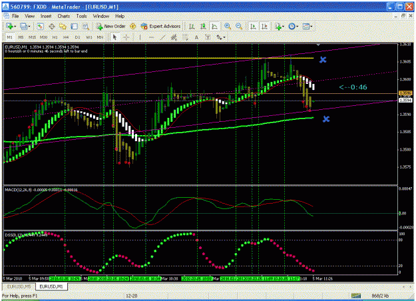This screenshot has height=301, width=416.
Task: Select the Crosshair tool
Action: coord(126,37)
